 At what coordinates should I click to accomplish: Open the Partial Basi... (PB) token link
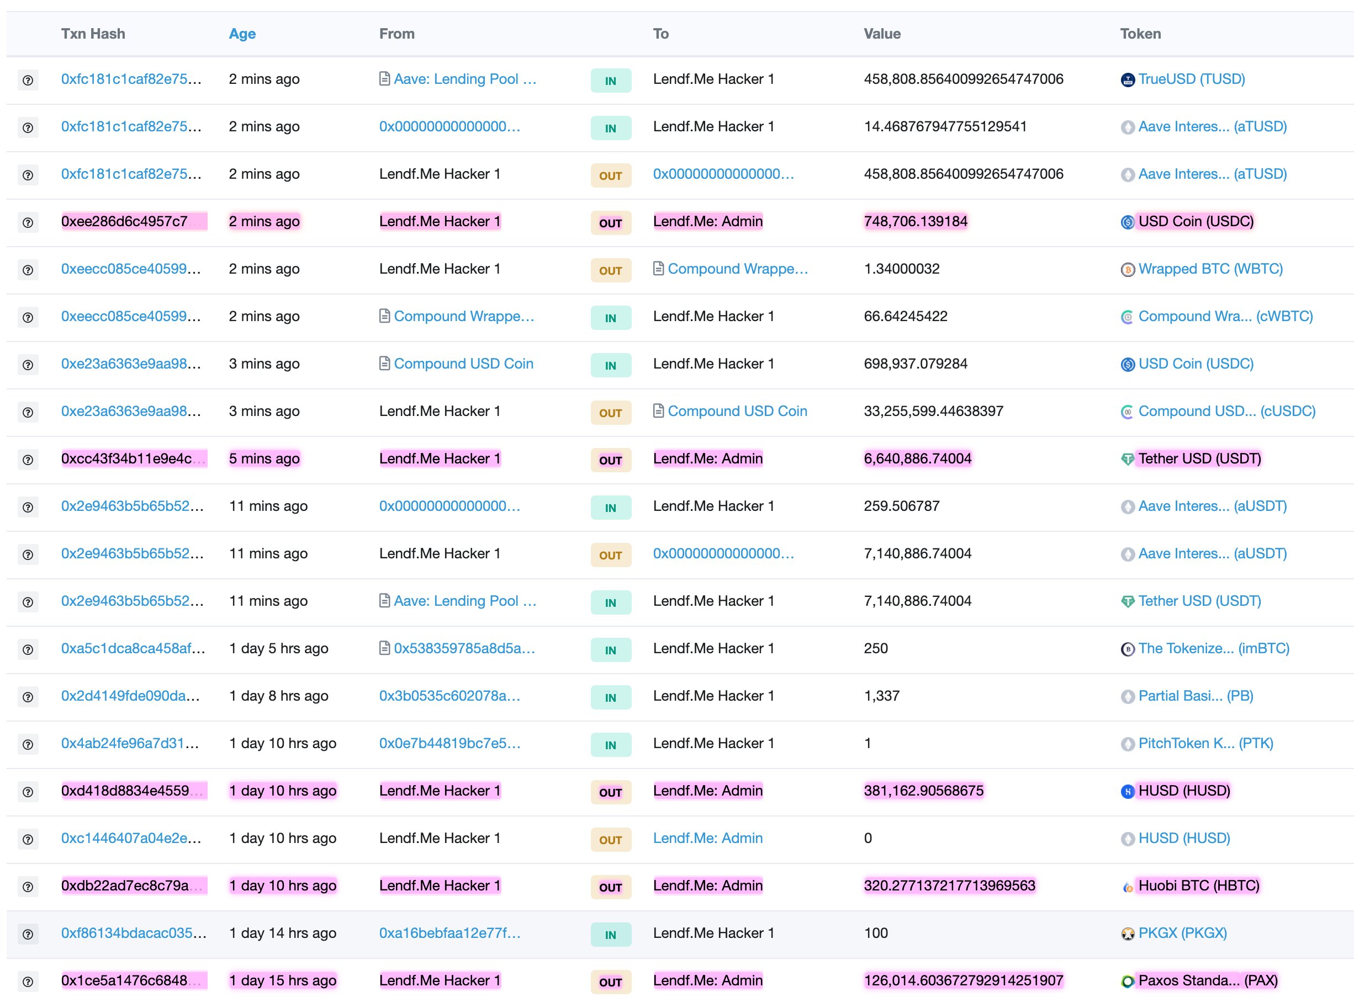click(x=1195, y=696)
